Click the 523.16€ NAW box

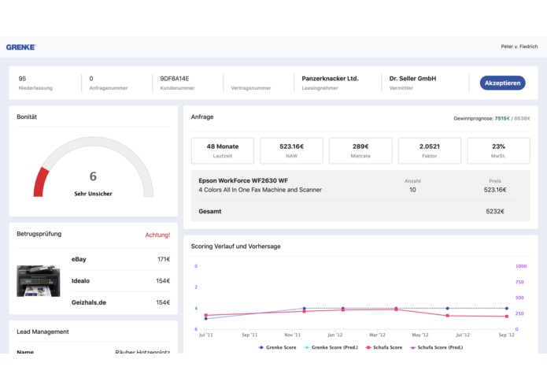point(292,150)
